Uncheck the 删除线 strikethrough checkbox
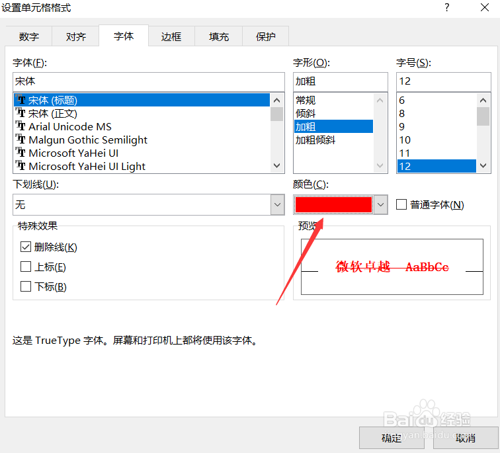This screenshot has height=453, width=500. click(x=26, y=247)
